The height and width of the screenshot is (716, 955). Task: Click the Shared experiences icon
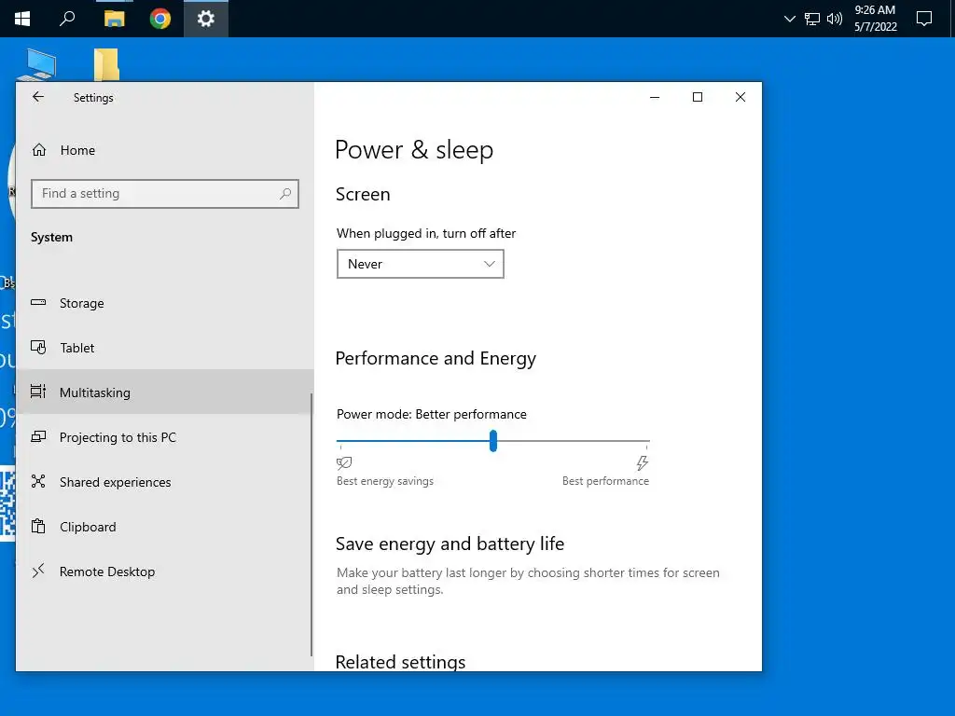[38, 481]
